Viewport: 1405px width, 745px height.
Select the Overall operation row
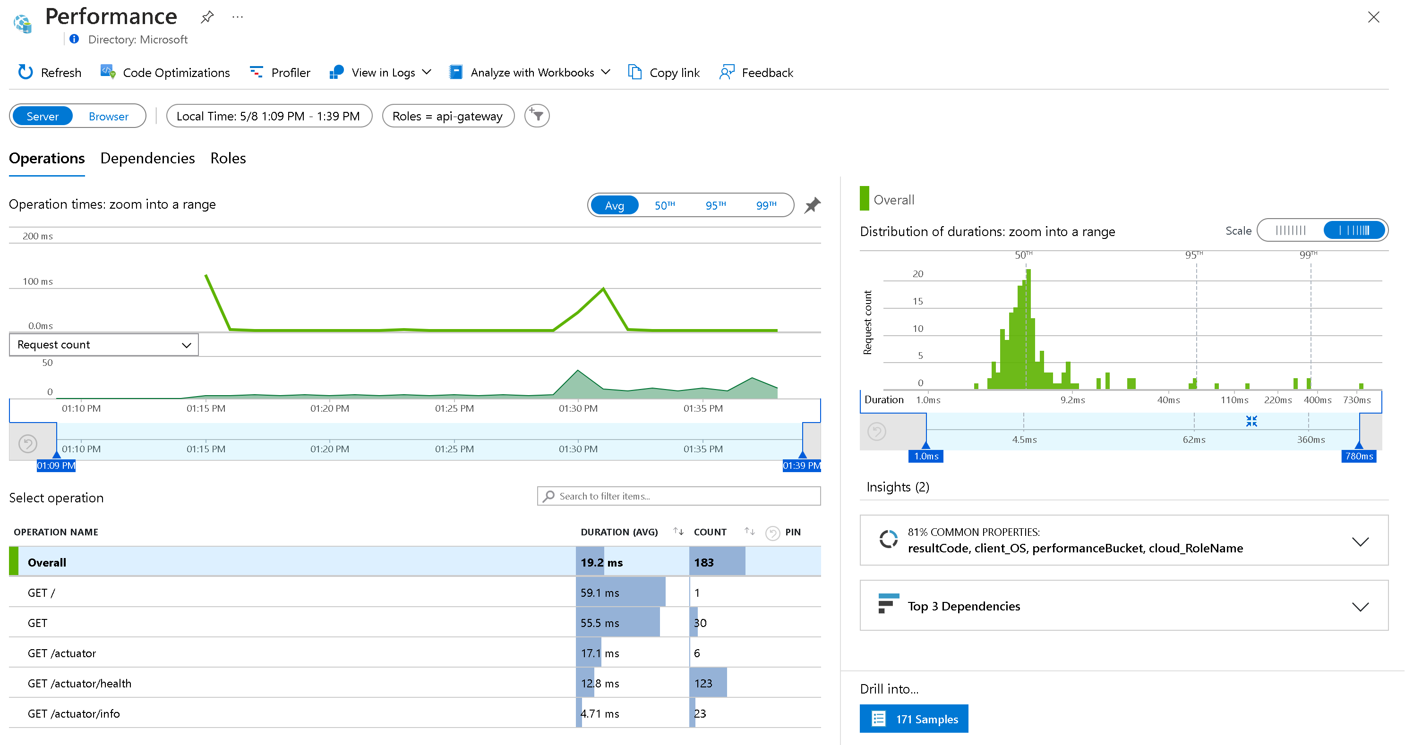(x=415, y=561)
